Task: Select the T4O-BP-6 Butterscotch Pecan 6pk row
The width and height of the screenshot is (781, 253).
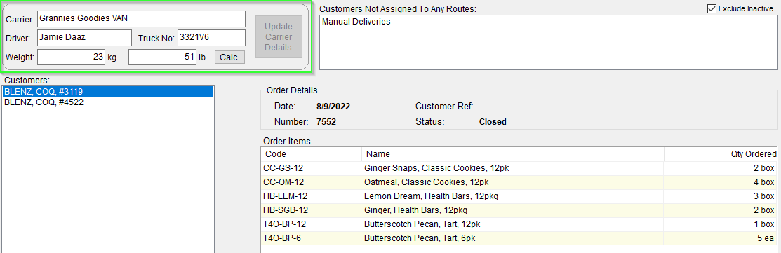Action: click(519, 238)
